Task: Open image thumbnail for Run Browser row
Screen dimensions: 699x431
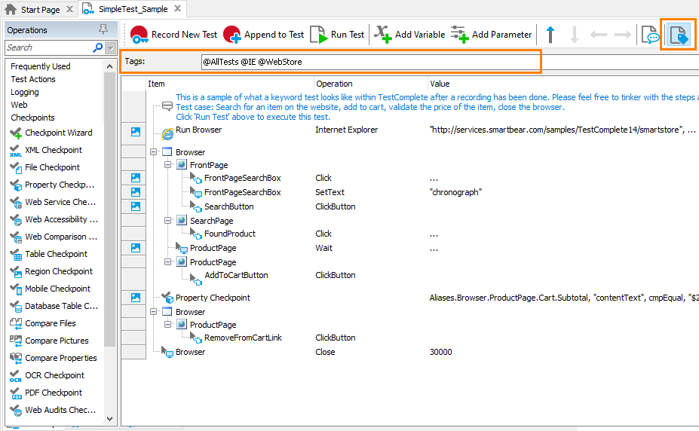Action: [x=136, y=132]
